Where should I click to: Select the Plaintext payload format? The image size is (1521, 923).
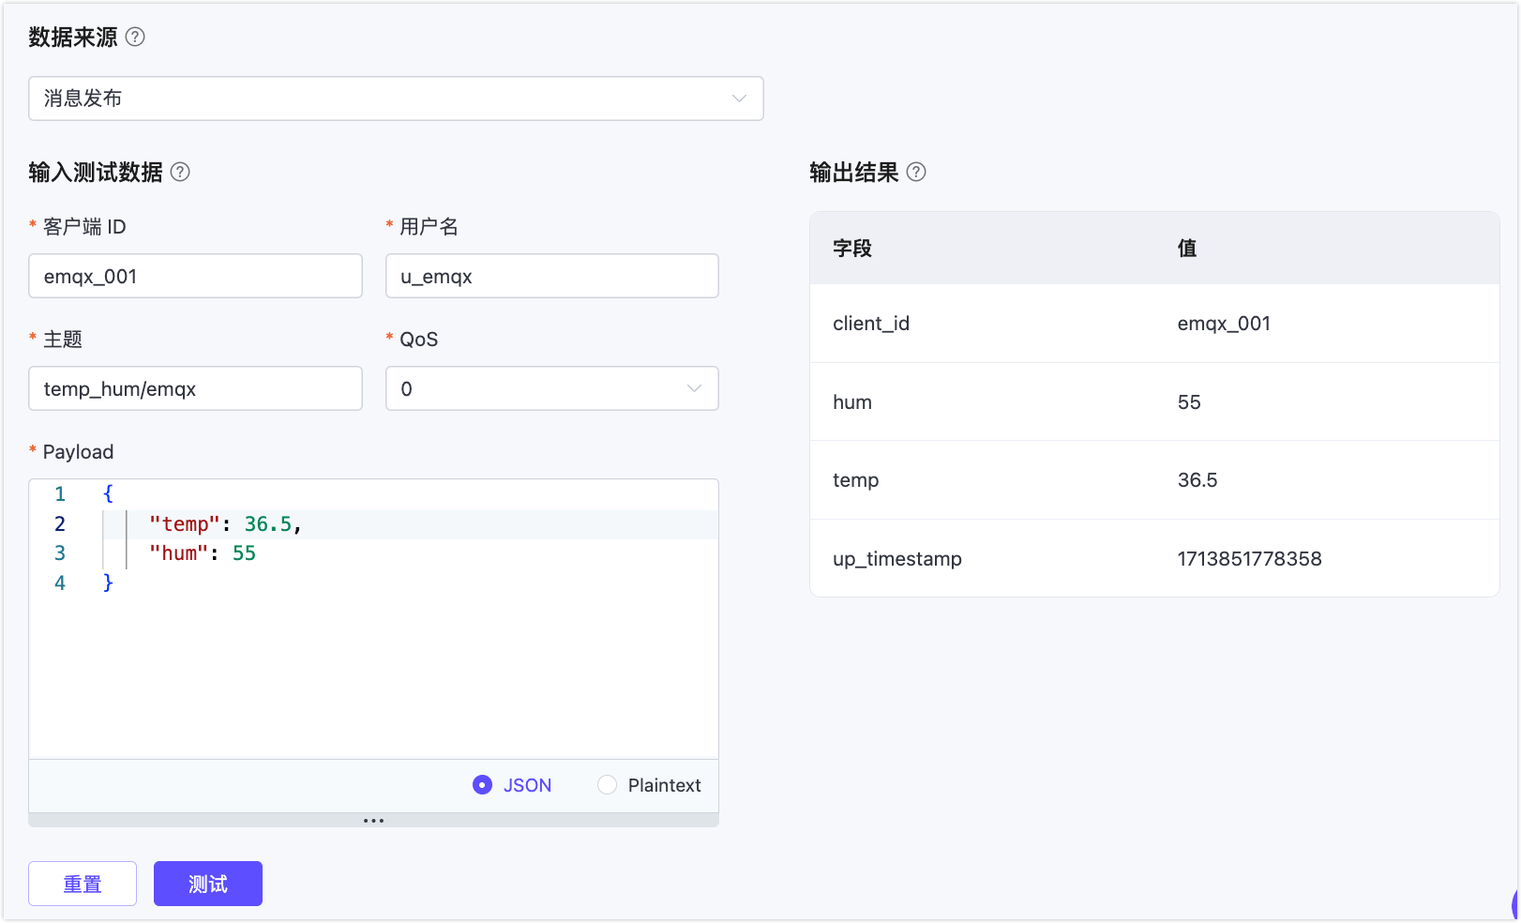[608, 785]
